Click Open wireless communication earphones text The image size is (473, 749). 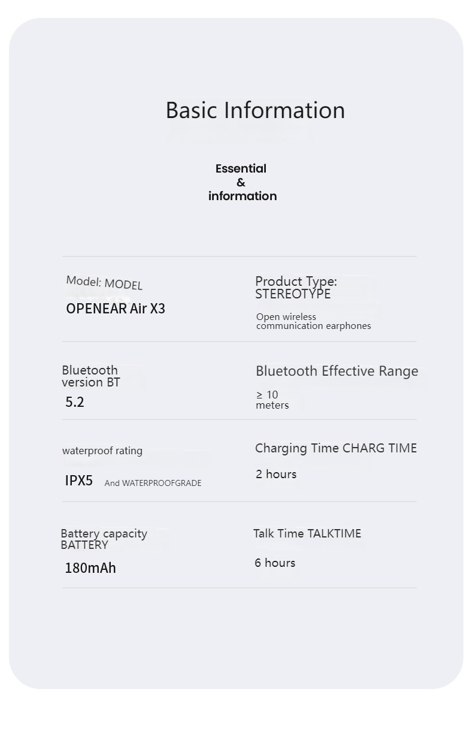pos(313,321)
